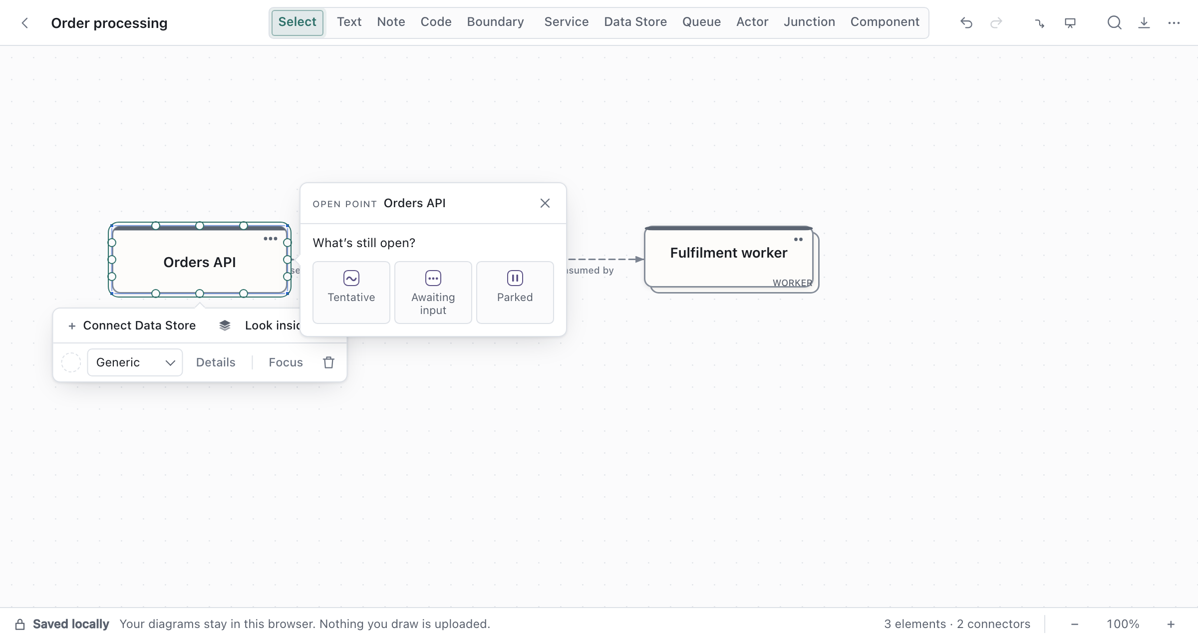
Task: Click Connect Data Store button
Action: (132, 325)
